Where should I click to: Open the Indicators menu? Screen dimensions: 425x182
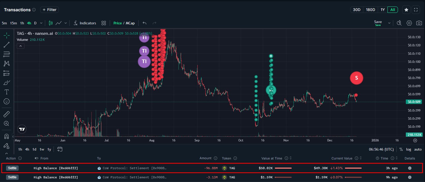(x=85, y=23)
